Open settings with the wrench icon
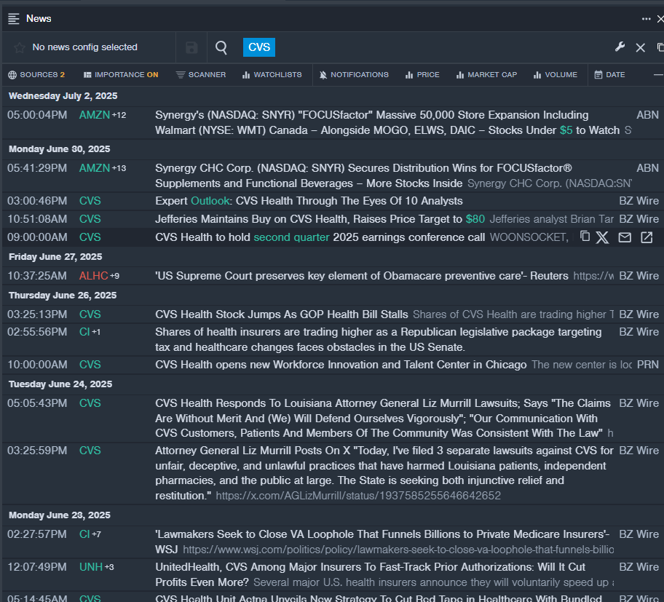The width and height of the screenshot is (664, 602). (x=620, y=47)
